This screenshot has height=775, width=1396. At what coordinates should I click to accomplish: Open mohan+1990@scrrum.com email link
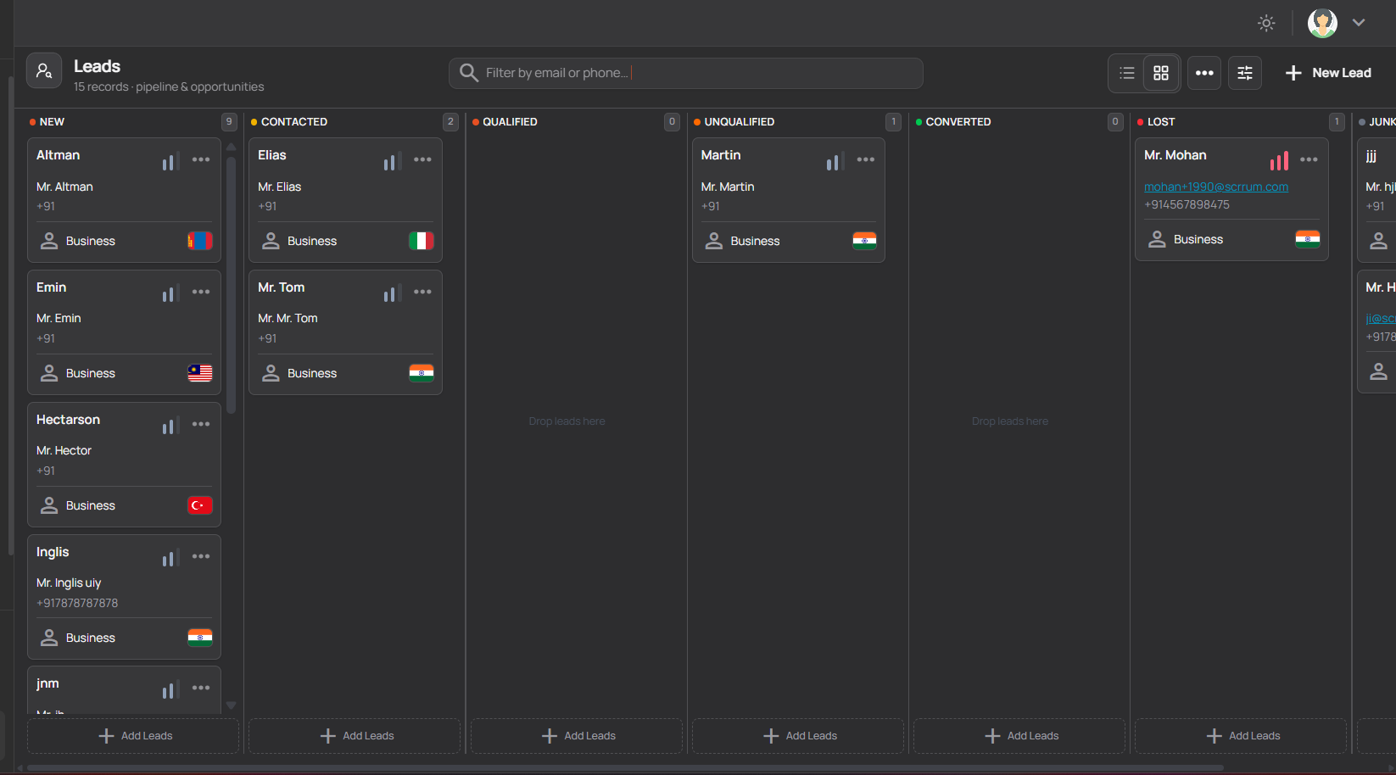pos(1216,187)
